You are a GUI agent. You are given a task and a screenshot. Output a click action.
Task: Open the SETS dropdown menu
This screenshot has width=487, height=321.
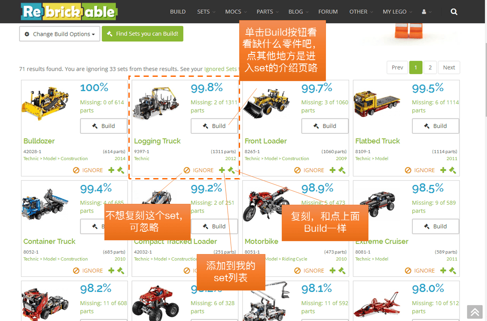(x=206, y=12)
